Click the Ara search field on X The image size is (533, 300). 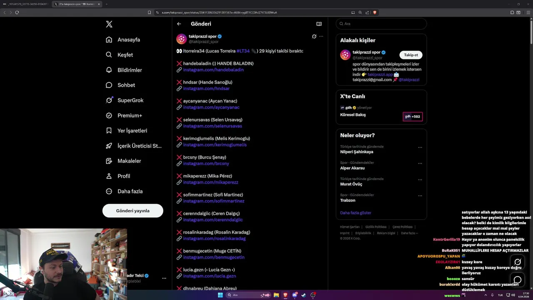click(x=381, y=24)
